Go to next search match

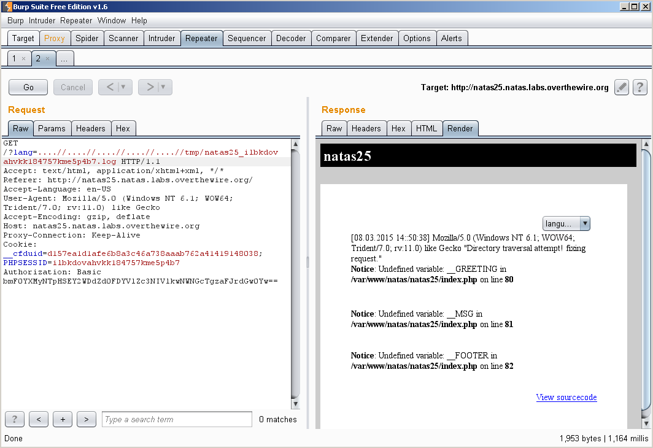click(86, 419)
